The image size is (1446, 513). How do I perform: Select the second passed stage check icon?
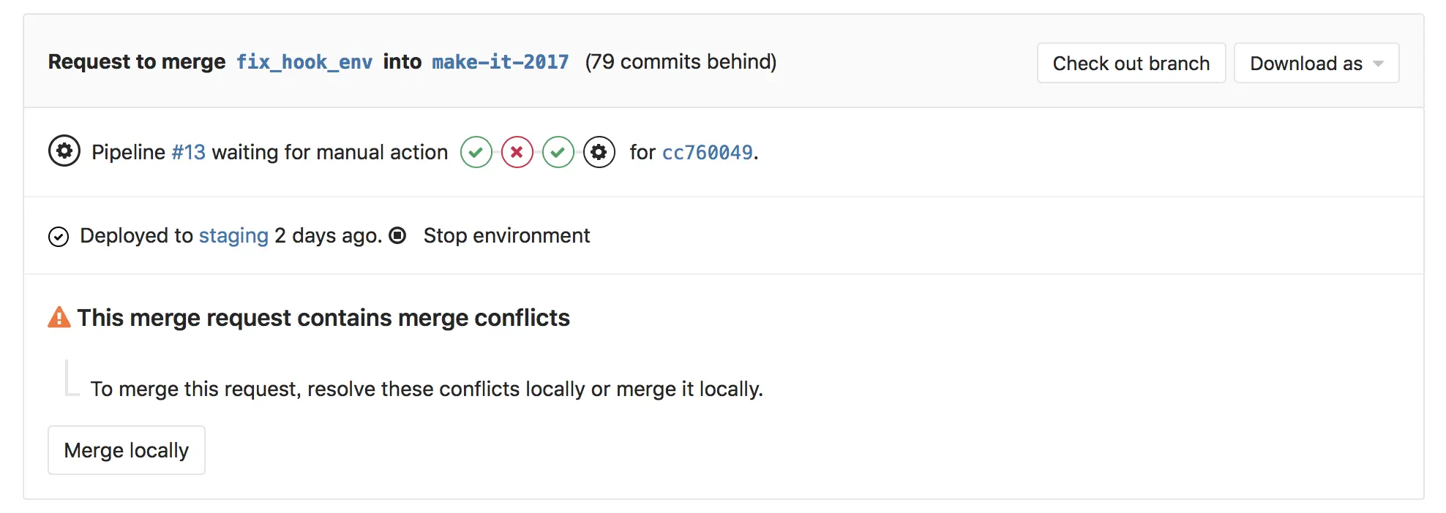558,152
